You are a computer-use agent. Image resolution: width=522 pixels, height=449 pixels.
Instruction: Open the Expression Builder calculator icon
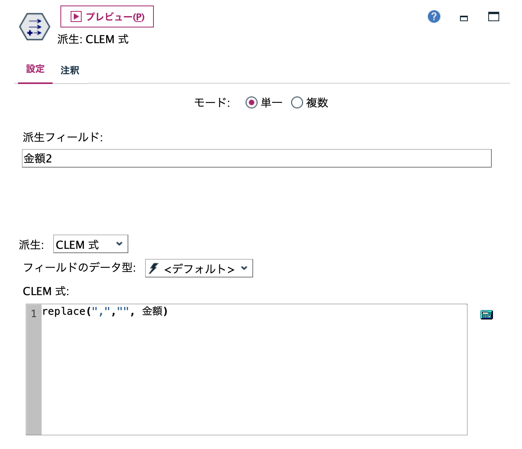point(486,314)
